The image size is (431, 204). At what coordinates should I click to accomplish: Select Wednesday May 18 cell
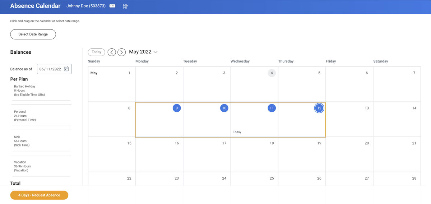(254, 154)
